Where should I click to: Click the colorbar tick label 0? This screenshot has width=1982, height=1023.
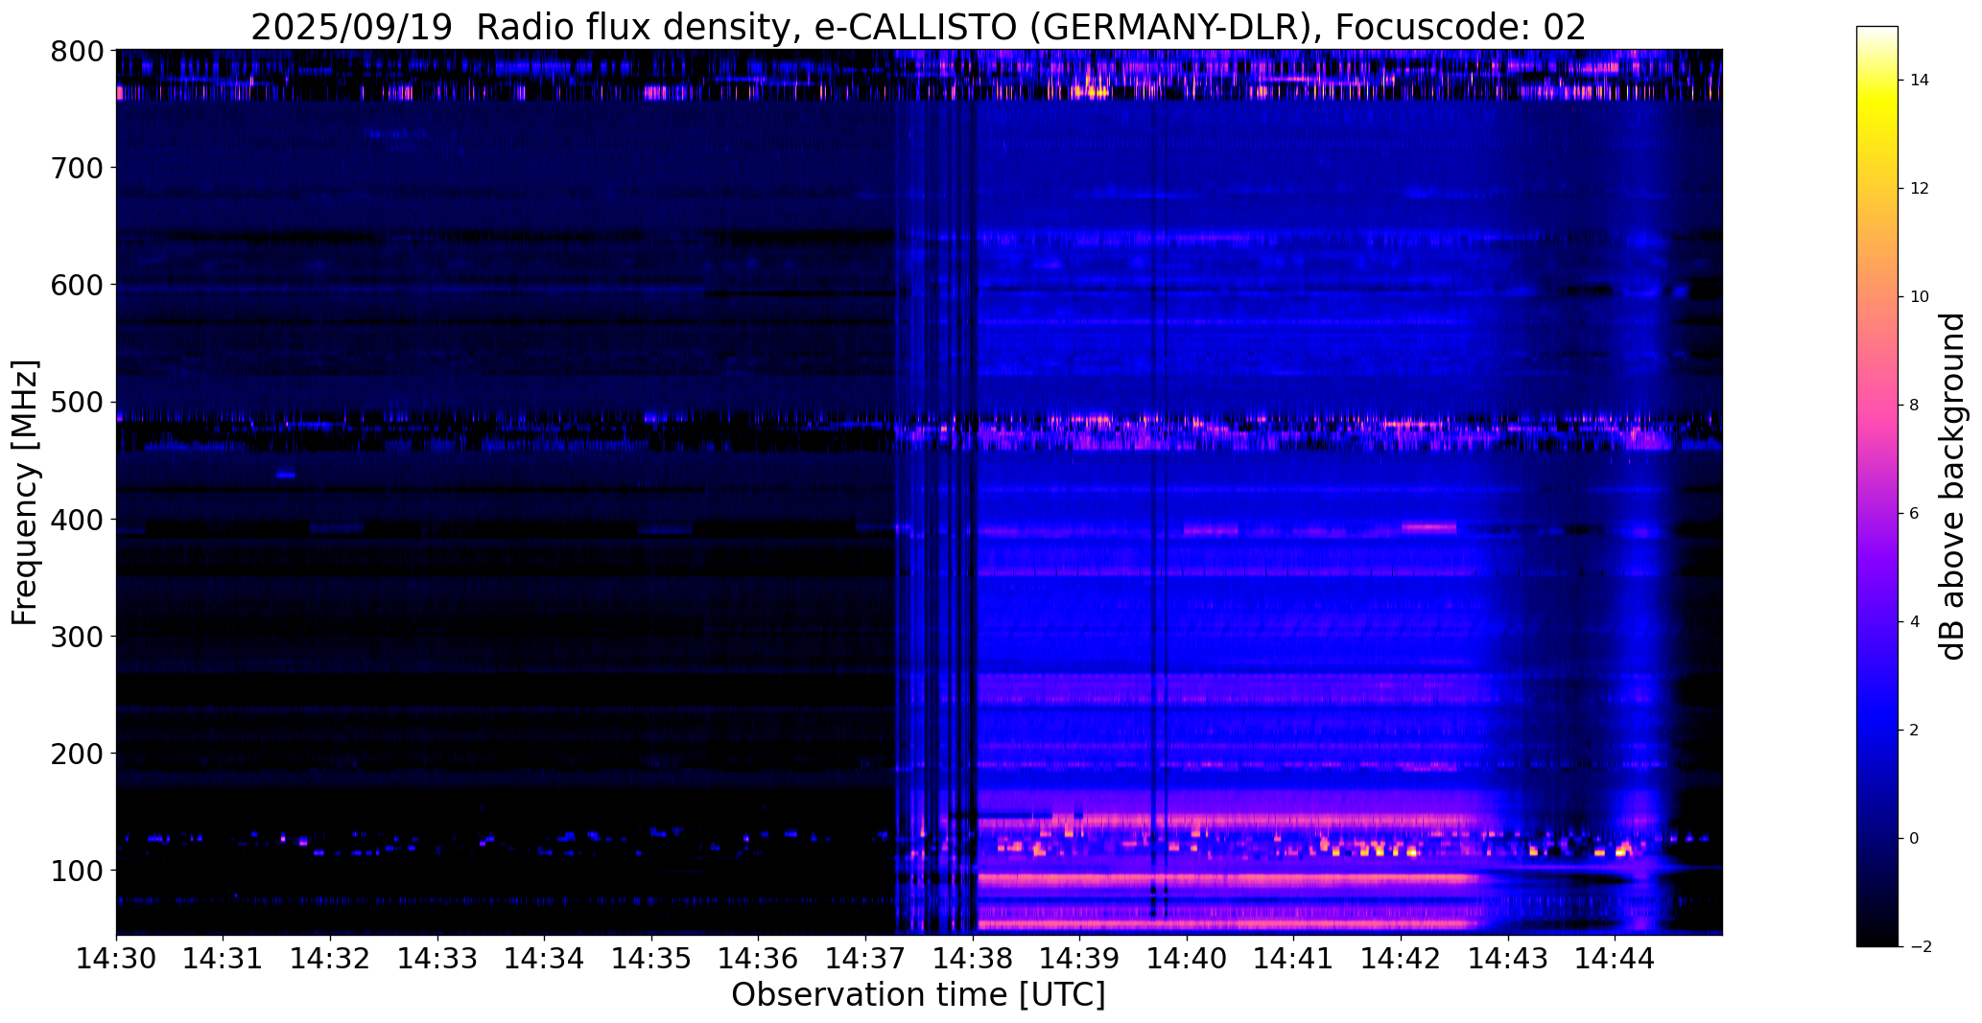1915,839
